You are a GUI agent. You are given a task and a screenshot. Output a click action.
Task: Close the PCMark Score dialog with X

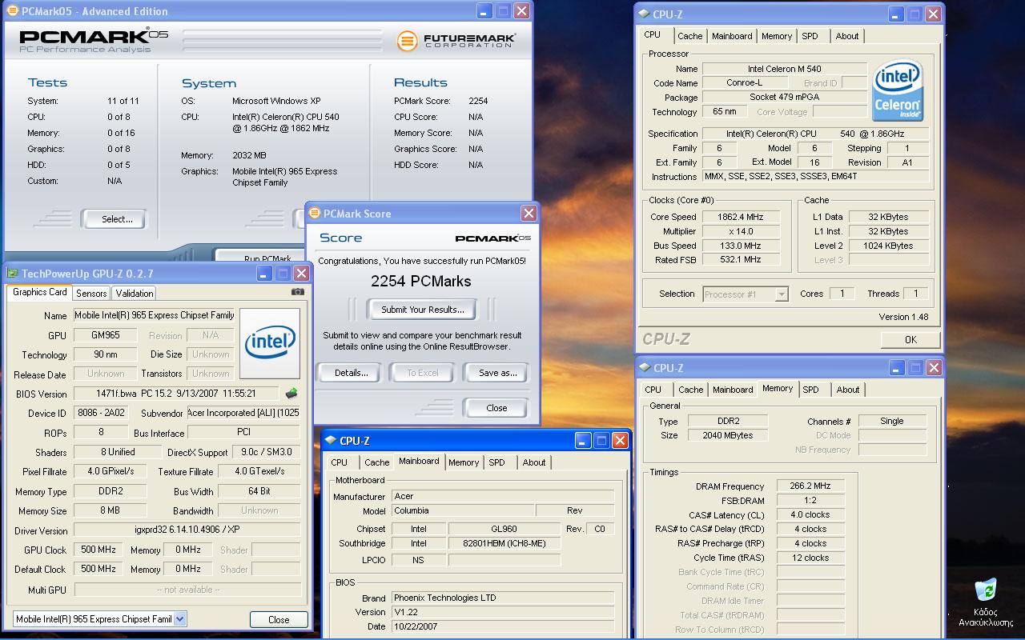529,213
